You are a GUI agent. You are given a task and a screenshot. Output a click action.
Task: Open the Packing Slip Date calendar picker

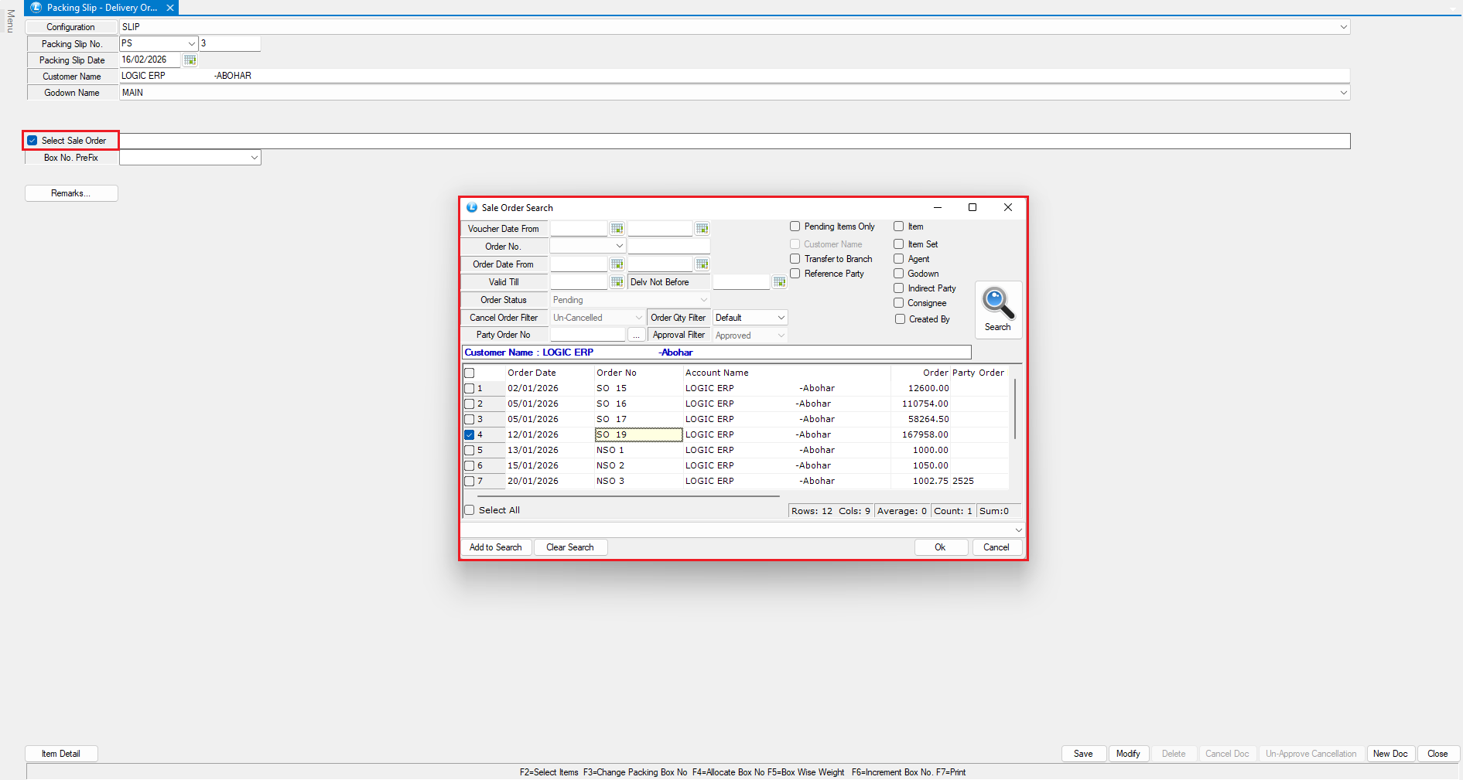[190, 60]
